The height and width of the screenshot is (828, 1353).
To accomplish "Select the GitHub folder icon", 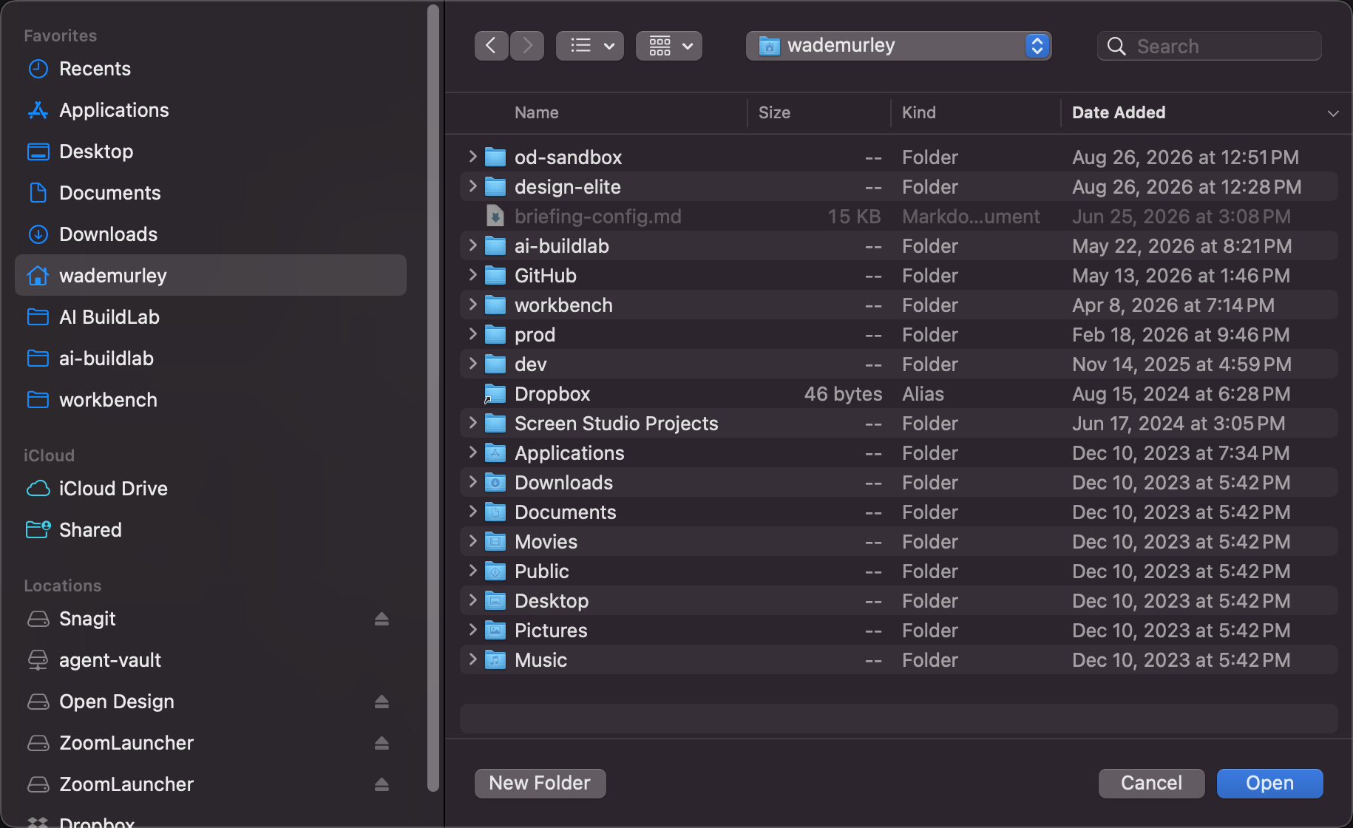I will coord(495,275).
